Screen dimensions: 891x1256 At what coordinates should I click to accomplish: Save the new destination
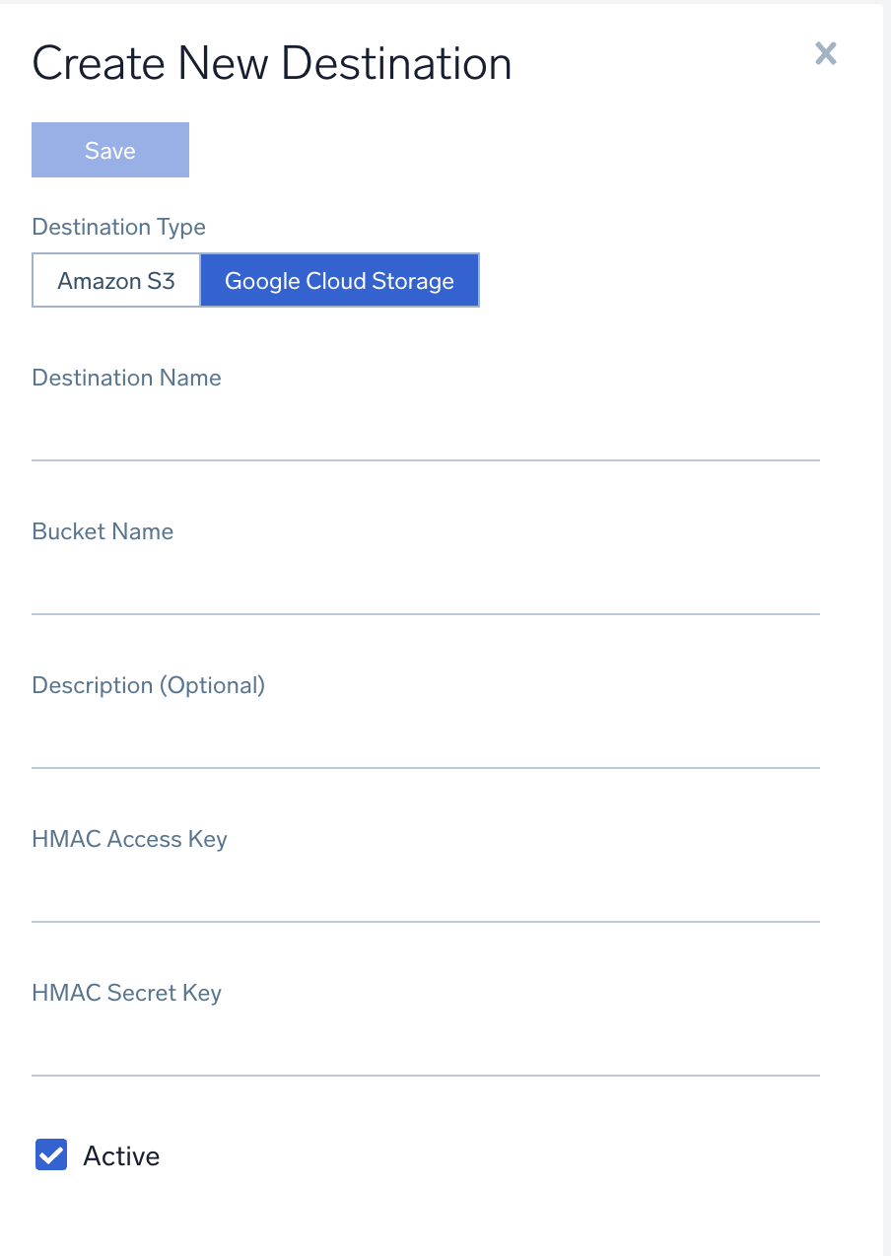click(109, 150)
